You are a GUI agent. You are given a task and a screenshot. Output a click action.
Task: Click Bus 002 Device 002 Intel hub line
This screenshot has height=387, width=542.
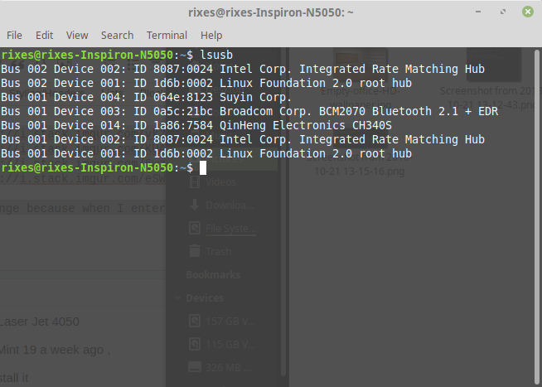click(x=243, y=69)
